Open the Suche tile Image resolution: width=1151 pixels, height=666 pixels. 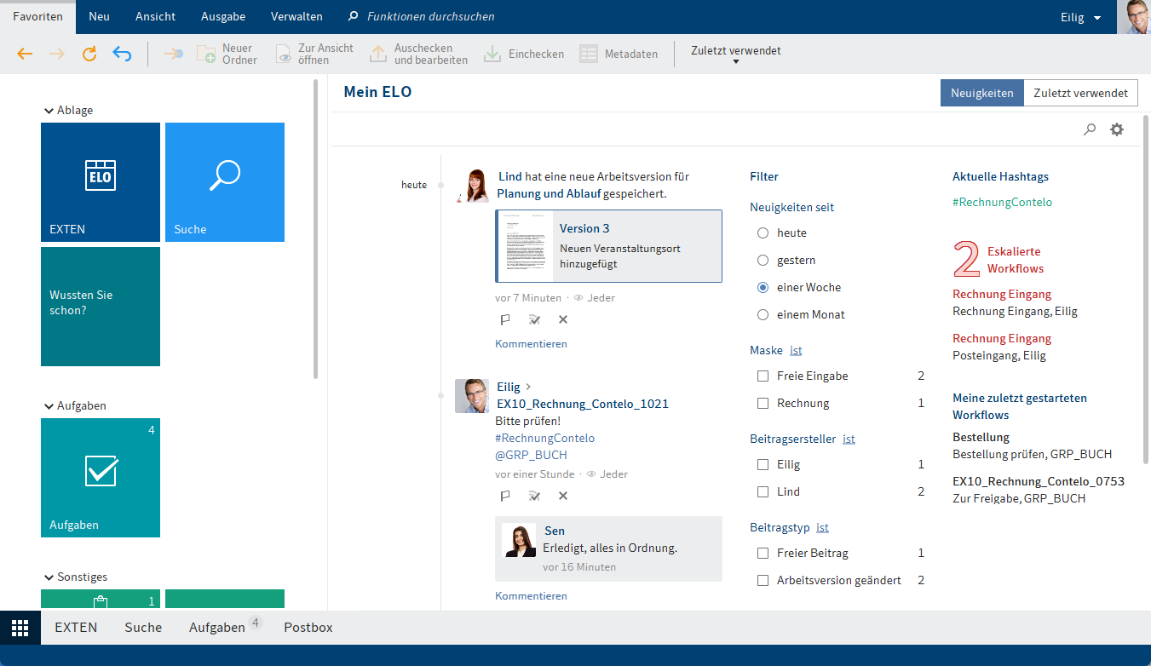click(x=225, y=182)
